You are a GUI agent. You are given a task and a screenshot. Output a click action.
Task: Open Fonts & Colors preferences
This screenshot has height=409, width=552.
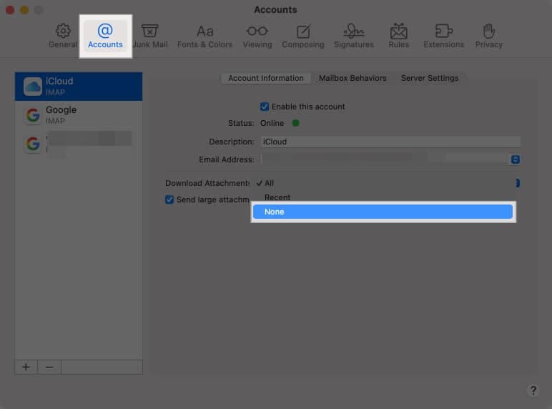205,36
